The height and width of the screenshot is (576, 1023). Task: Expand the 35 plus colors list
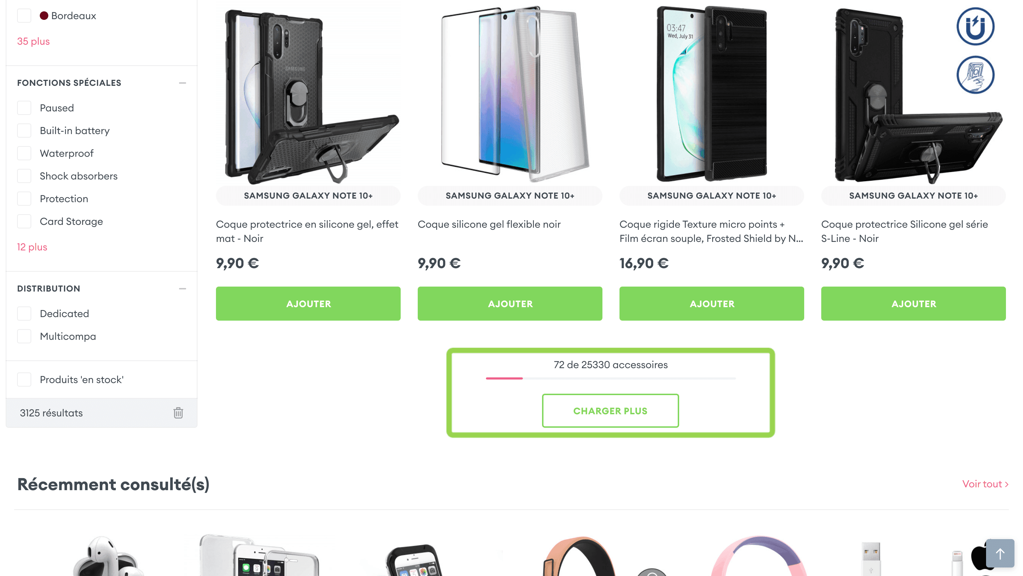(33, 41)
